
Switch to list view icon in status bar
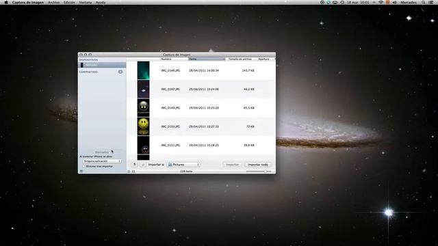coord(129,172)
